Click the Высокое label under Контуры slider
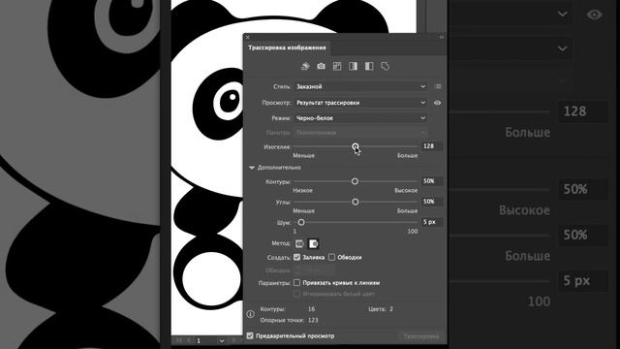 (x=406, y=190)
